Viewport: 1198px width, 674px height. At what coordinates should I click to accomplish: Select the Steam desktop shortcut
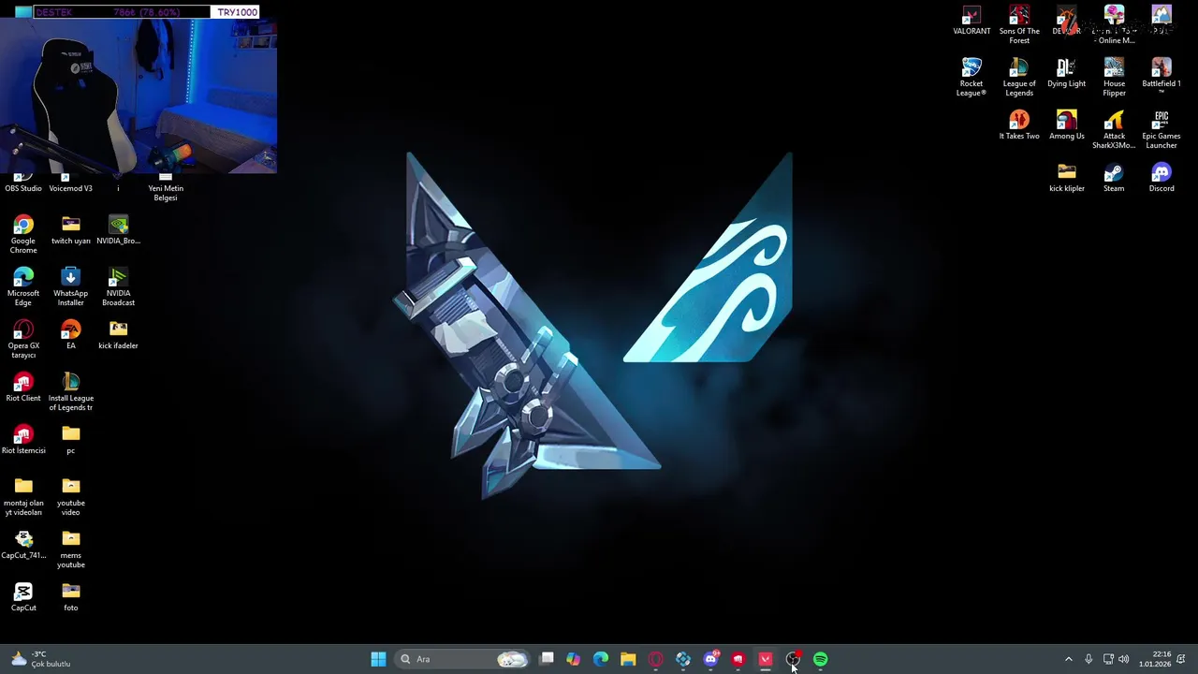point(1114,179)
